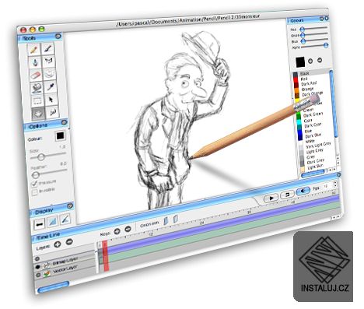The width and height of the screenshot is (364, 309).
Task: Play the animation
Action: pos(271,198)
